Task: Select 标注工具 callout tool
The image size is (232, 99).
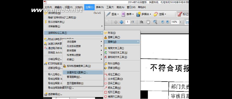Action: (122, 75)
